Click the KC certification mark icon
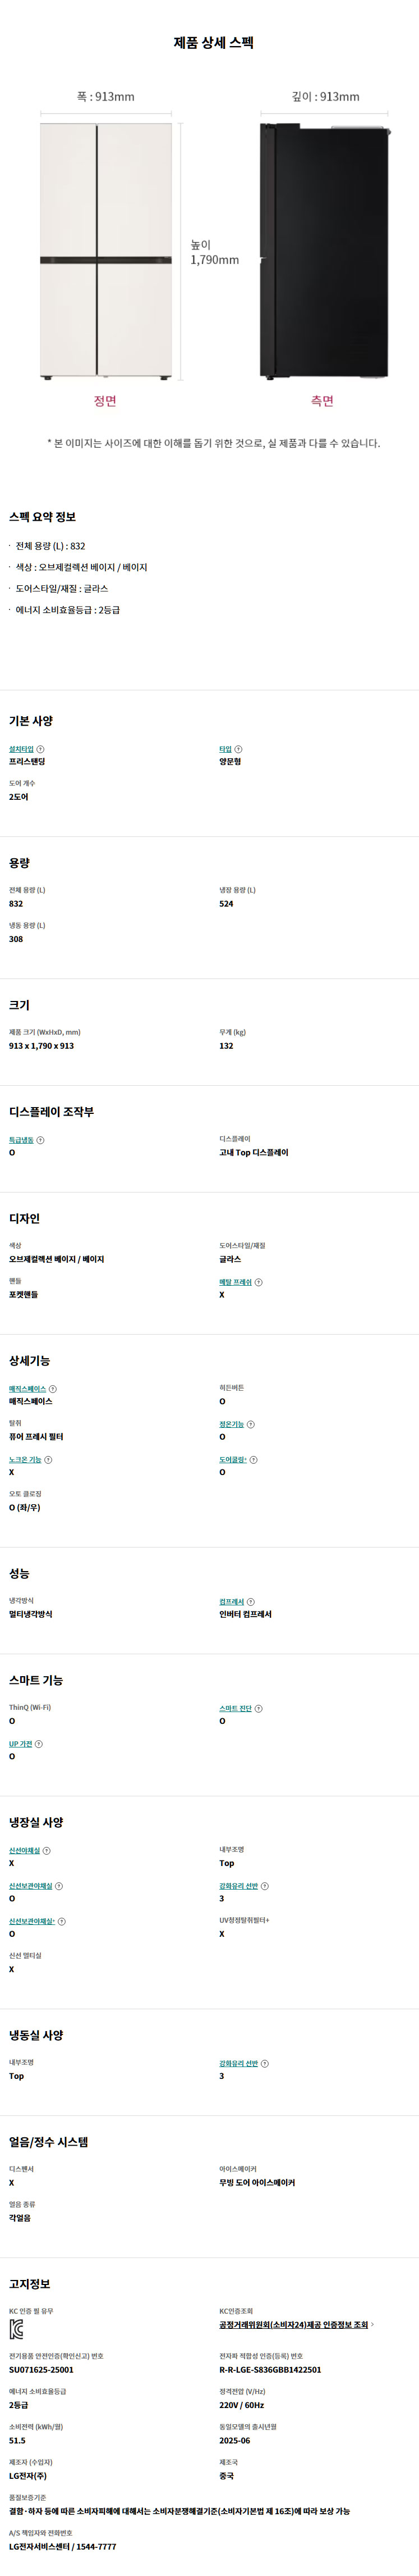 pyautogui.click(x=16, y=2330)
